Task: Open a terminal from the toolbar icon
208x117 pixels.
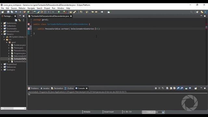Action: coord(16,12)
